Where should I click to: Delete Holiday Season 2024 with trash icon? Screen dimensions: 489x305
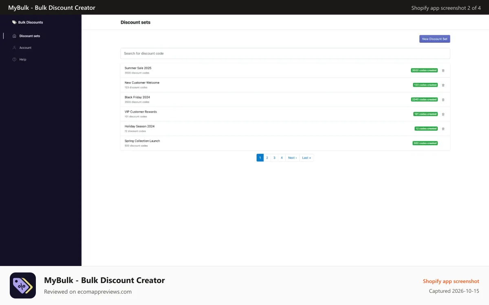(443, 129)
